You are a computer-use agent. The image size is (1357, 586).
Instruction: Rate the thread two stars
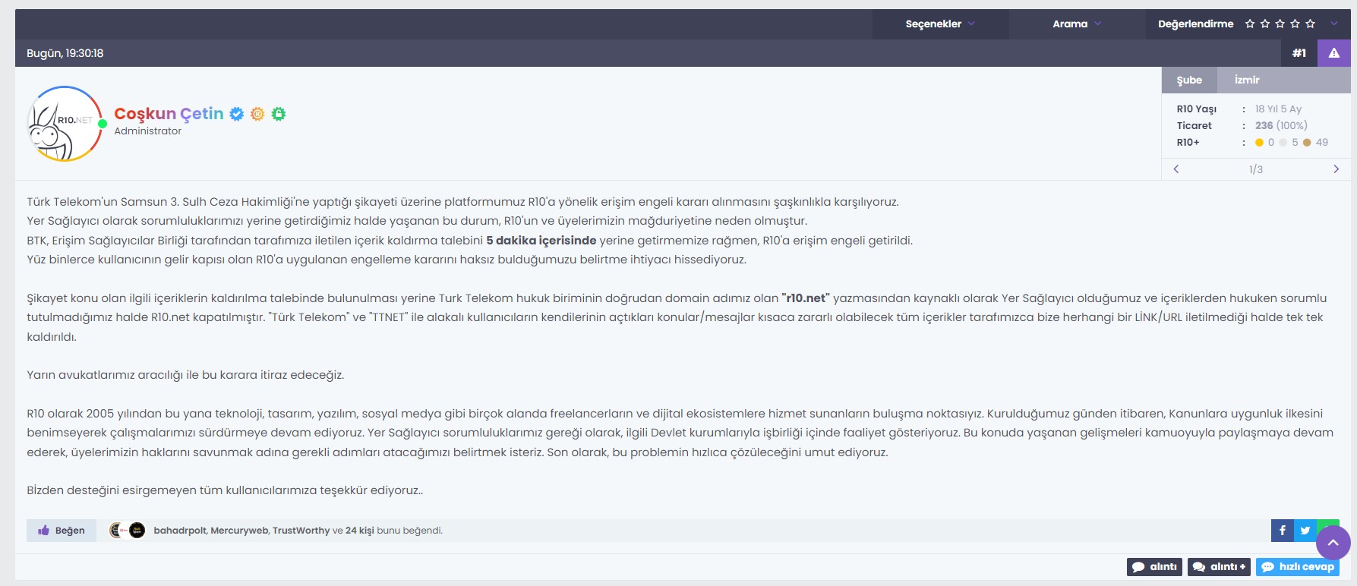(1265, 24)
